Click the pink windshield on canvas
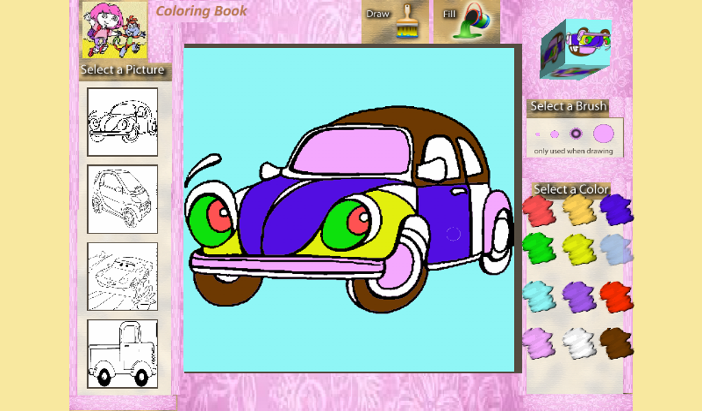The width and height of the screenshot is (702, 411). pyautogui.click(x=352, y=150)
